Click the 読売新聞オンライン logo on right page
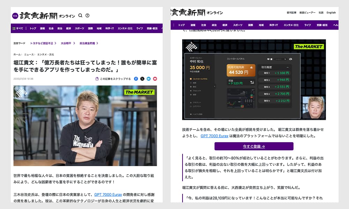349x209 pixels. coord(197,13)
